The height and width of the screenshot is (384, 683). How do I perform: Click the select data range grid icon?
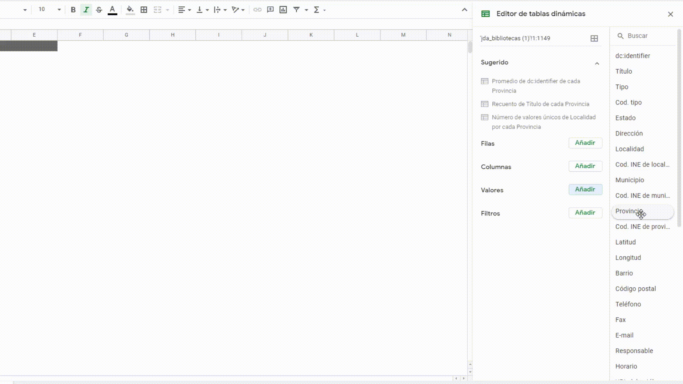pyautogui.click(x=594, y=38)
